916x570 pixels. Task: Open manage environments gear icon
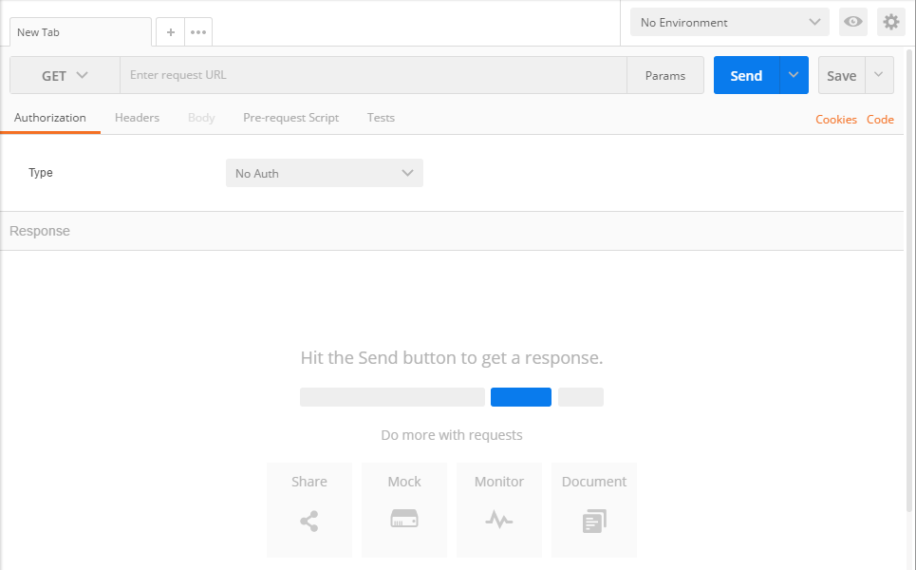pyautogui.click(x=891, y=22)
